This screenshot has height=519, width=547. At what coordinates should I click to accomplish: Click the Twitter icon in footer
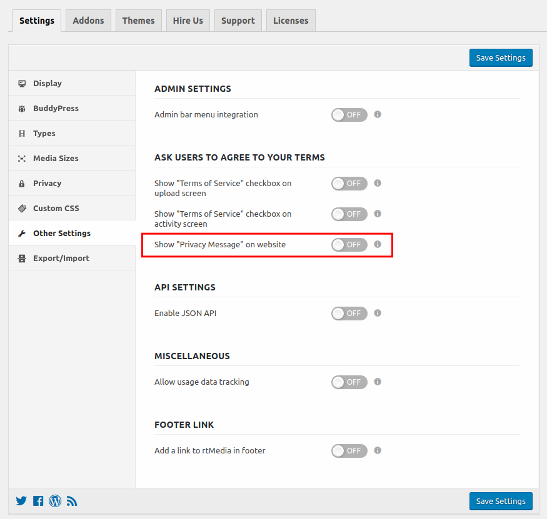[x=21, y=500]
